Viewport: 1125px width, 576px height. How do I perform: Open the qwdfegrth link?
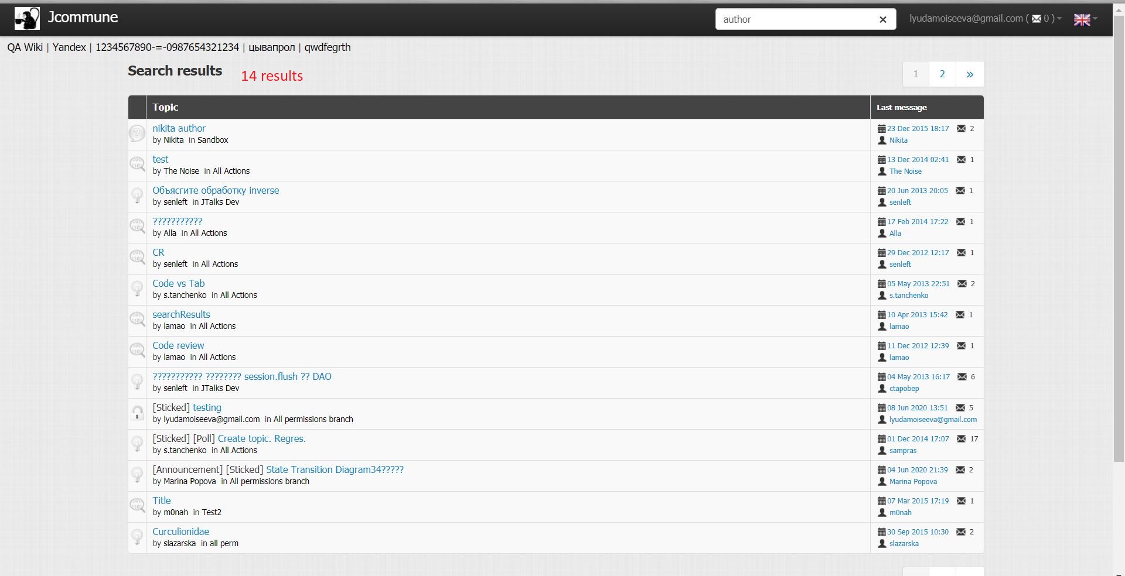328,47
